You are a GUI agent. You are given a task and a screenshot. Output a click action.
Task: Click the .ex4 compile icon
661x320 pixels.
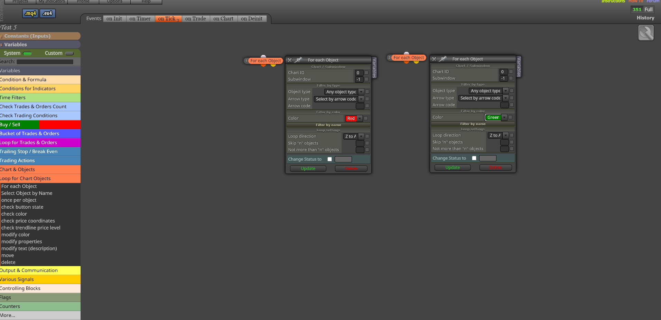pyautogui.click(x=48, y=13)
